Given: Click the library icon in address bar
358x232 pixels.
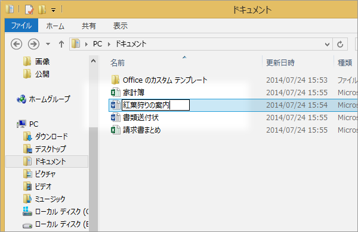Looking at the screenshot, I should (x=76, y=43).
